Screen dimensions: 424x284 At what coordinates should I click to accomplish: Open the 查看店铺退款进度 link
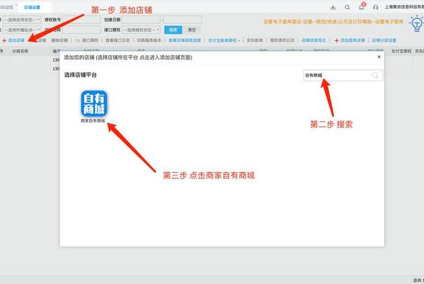click(185, 40)
